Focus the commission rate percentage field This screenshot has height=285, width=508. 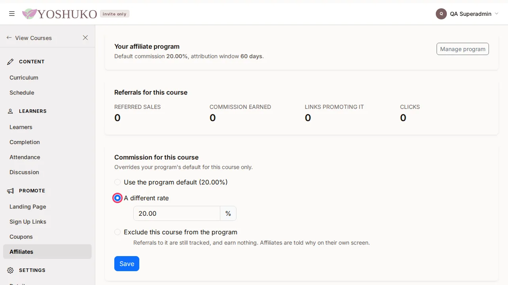click(177, 213)
